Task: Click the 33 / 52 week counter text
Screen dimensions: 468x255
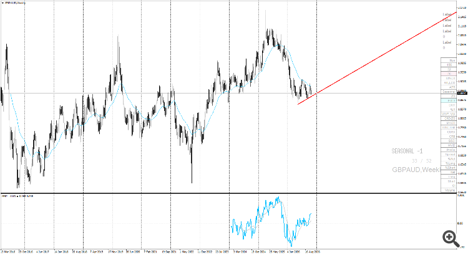Action: 422,161
